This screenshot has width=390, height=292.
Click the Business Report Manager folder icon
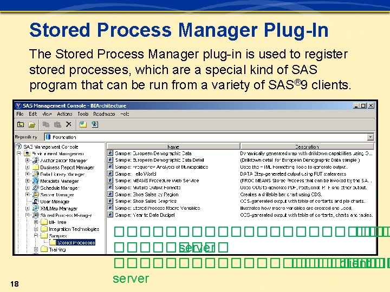pyautogui.click(x=36, y=167)
